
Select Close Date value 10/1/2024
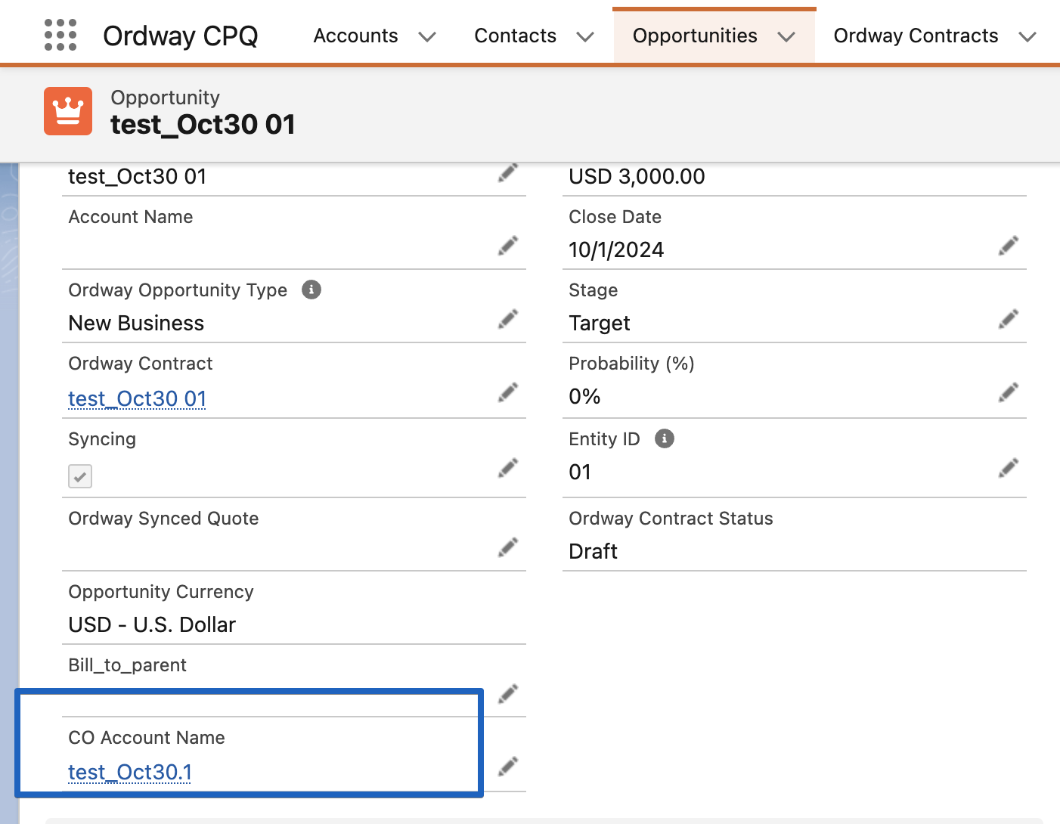616,249
